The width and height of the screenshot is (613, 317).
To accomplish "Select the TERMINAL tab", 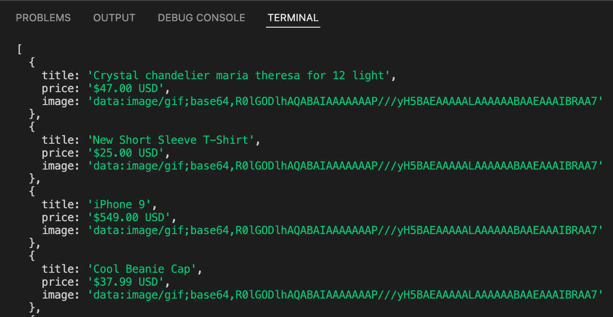I will tap(293, 18).
